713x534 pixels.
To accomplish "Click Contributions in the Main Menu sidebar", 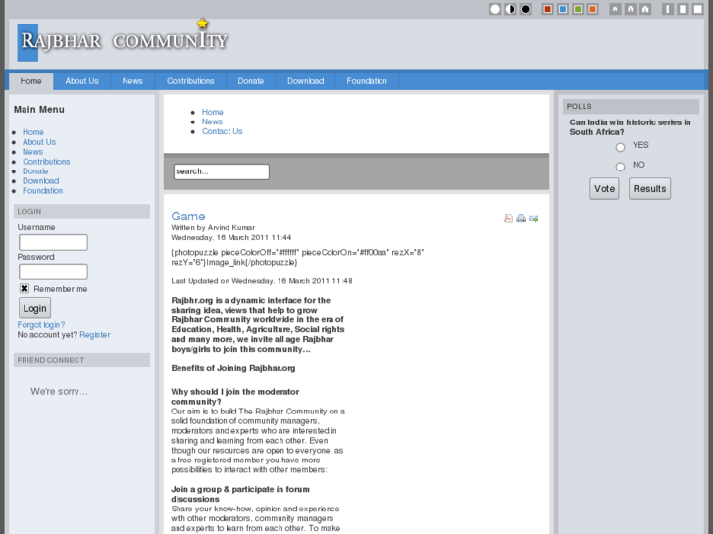I will point(46,162).
